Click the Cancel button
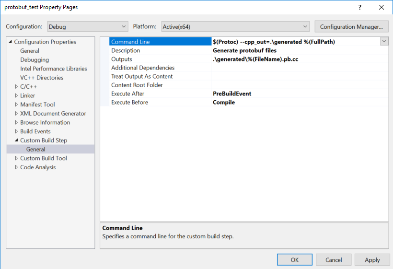This screenshot has width=393, height=269. [334, 260]
